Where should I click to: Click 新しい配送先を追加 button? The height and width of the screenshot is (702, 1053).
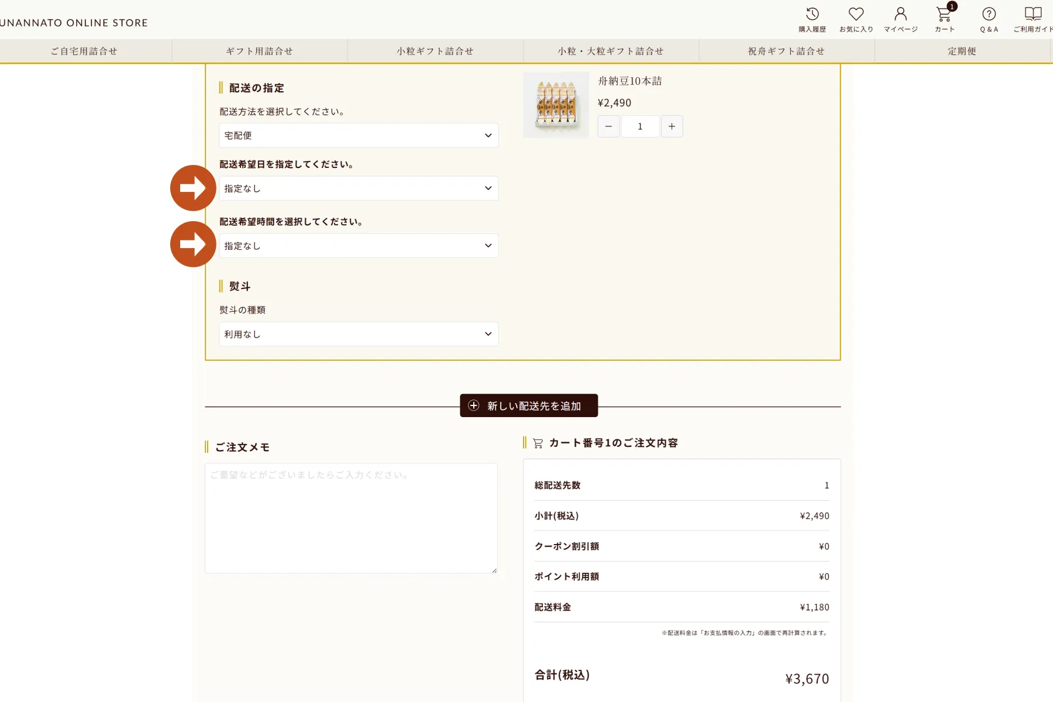pyautogui.click(x=529, y=405)
